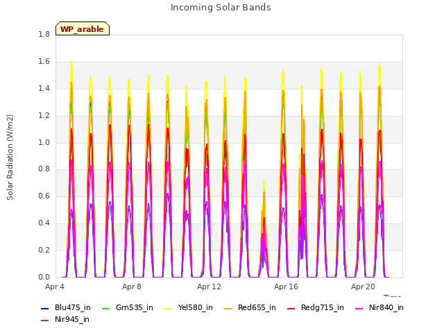Viewport: 444px width, 333px height.
Task: Click the orange Red655_in color marker
Action: (228, 308)
